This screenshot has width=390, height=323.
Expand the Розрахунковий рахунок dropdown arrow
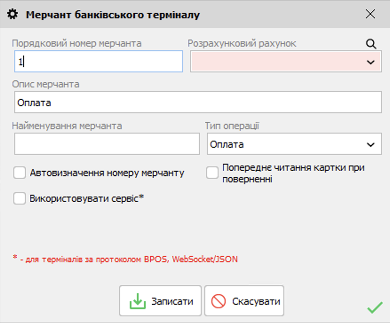tap(371, 62)
